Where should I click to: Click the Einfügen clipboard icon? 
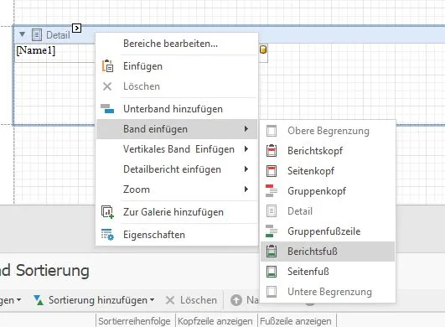pos(107,66)
